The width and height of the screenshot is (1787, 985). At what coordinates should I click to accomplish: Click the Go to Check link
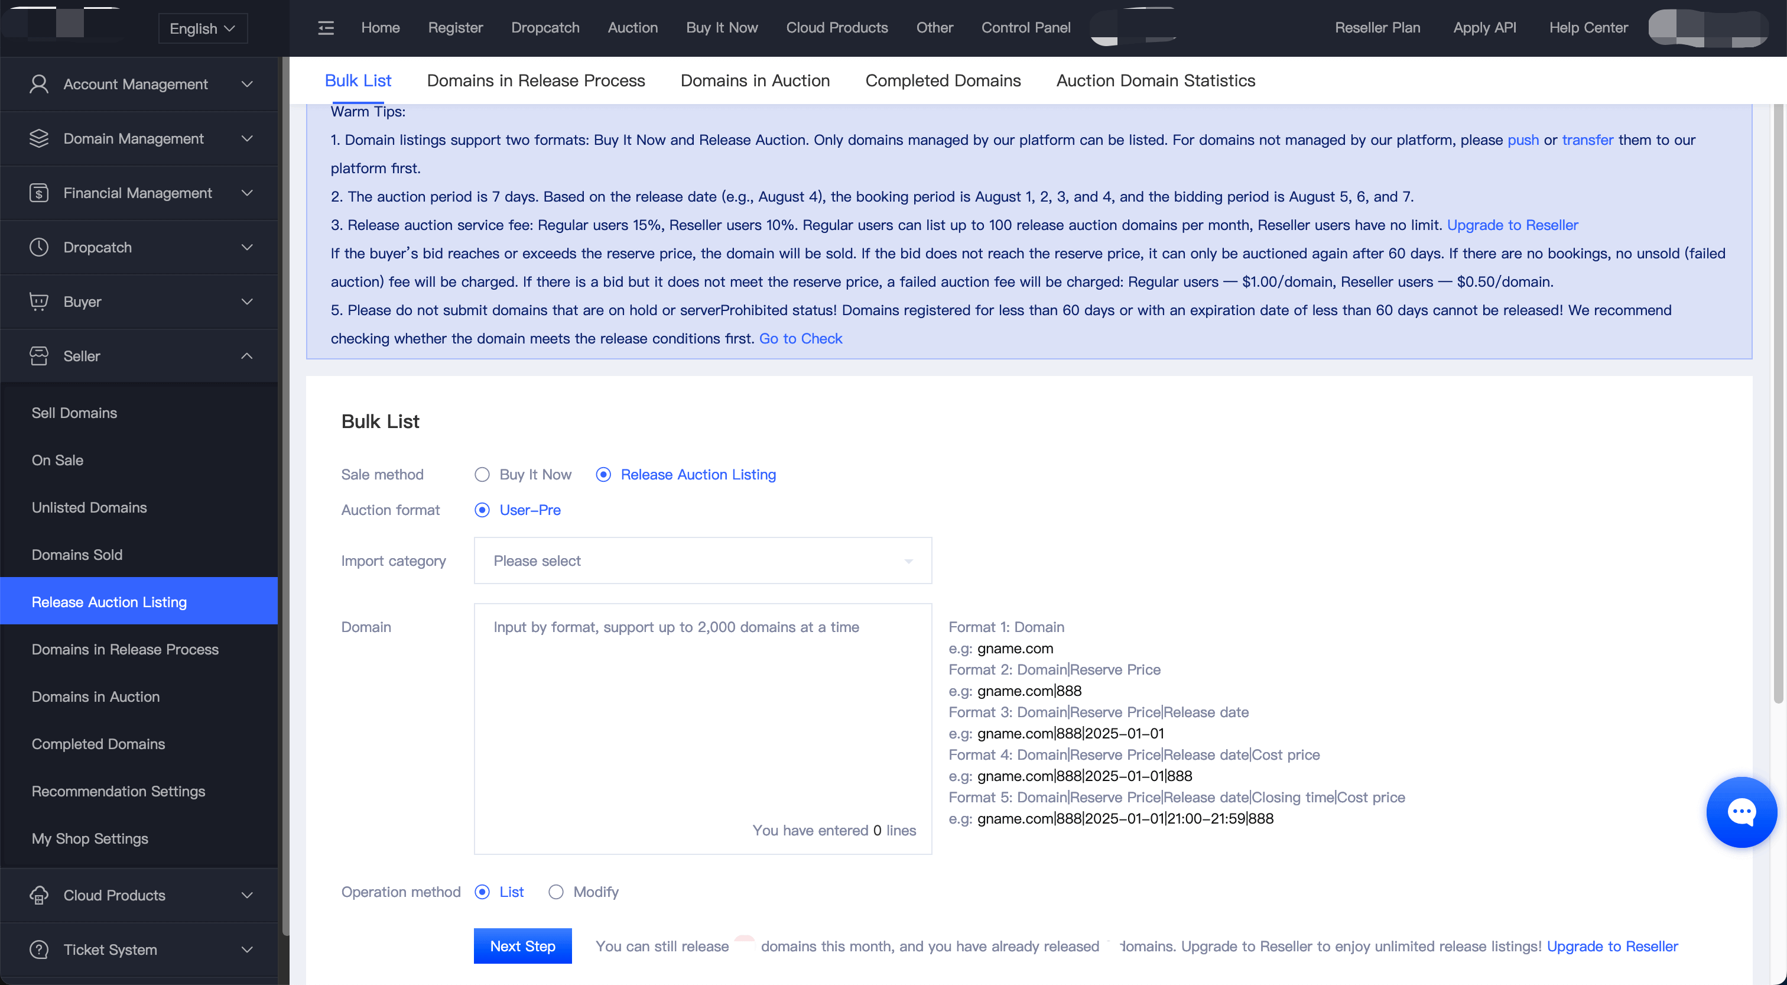(801, 338)
